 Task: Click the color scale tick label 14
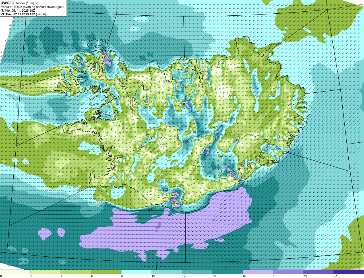click(x=214, y=276)
